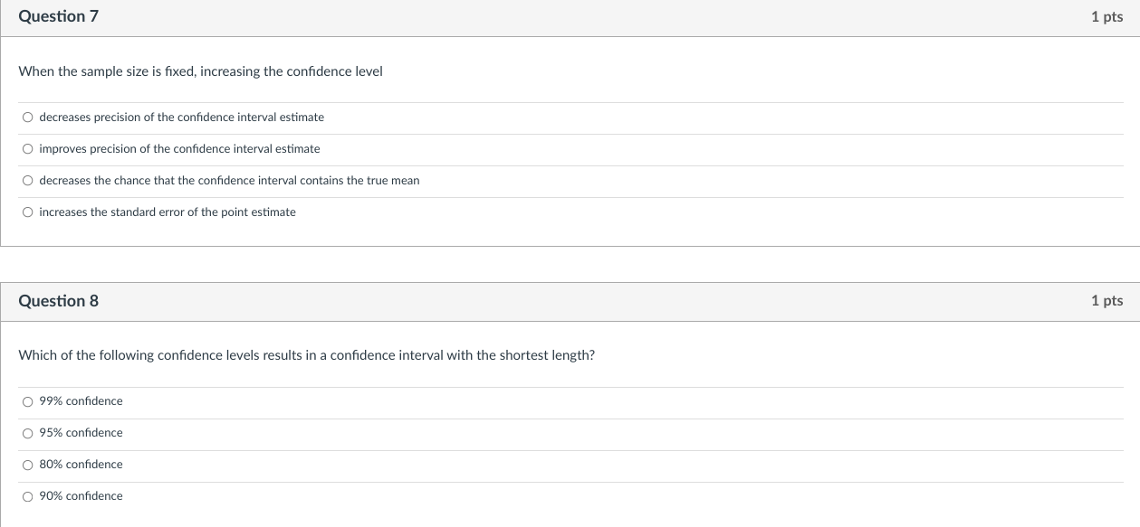Click the '1 pts' label of Question 8
This screenshot has height=527, width=1140.
[1106, 301]
